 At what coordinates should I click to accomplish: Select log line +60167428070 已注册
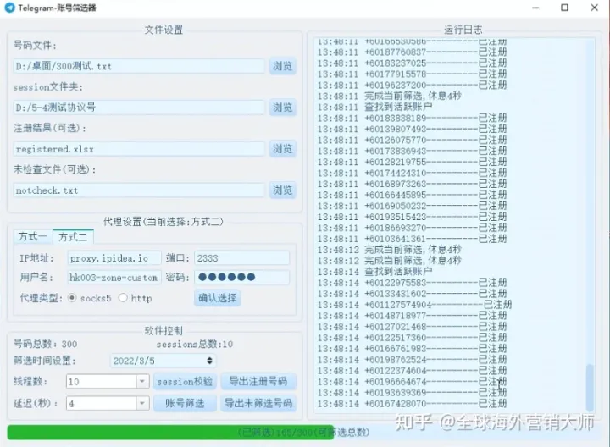pyautogui.click(x=412, y=404)
